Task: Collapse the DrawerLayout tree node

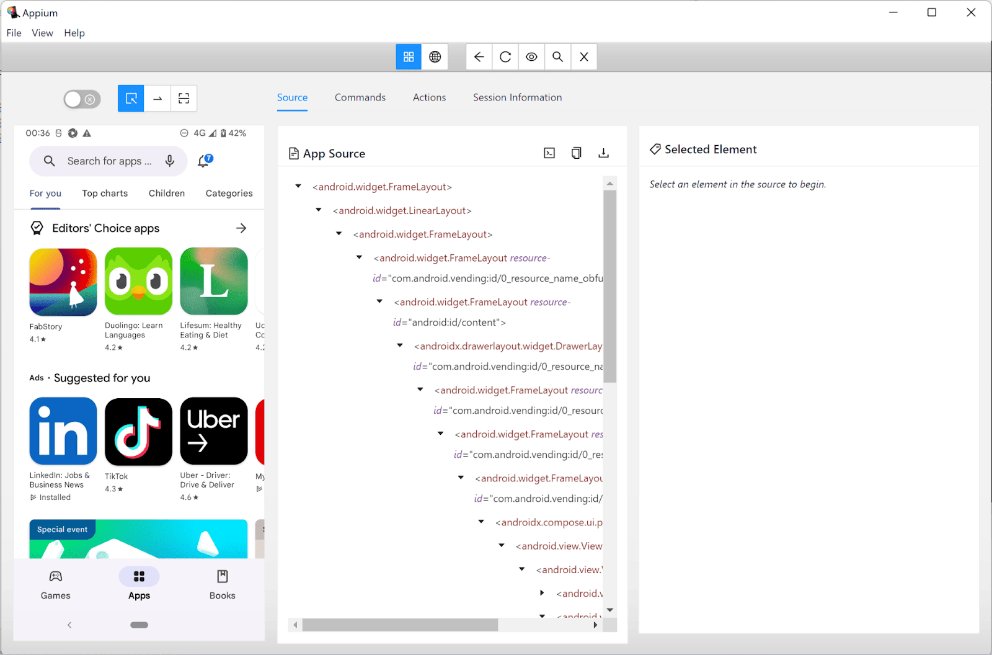Action: 400,345
